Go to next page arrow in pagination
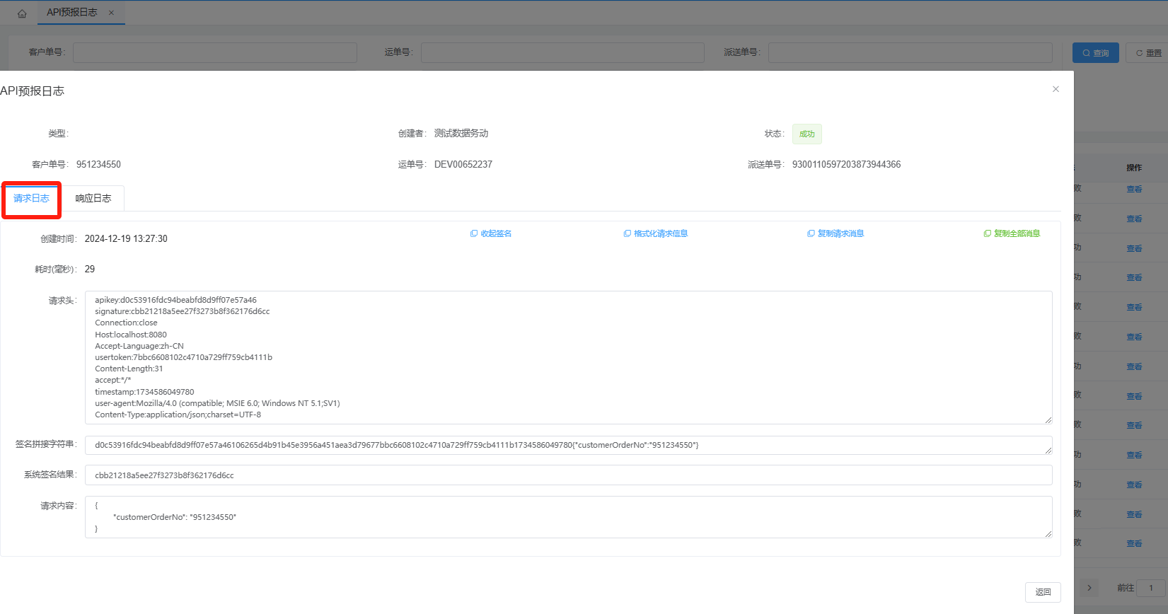The image size is (1168, 614). point(1089,588)
